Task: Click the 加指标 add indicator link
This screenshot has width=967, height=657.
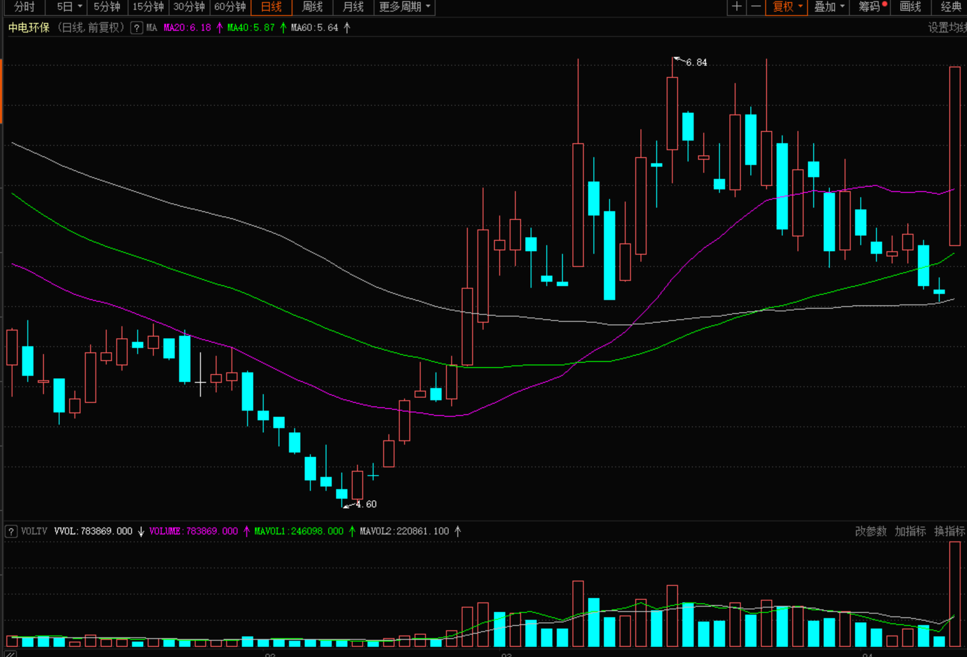Action: [x=910, y=531]
